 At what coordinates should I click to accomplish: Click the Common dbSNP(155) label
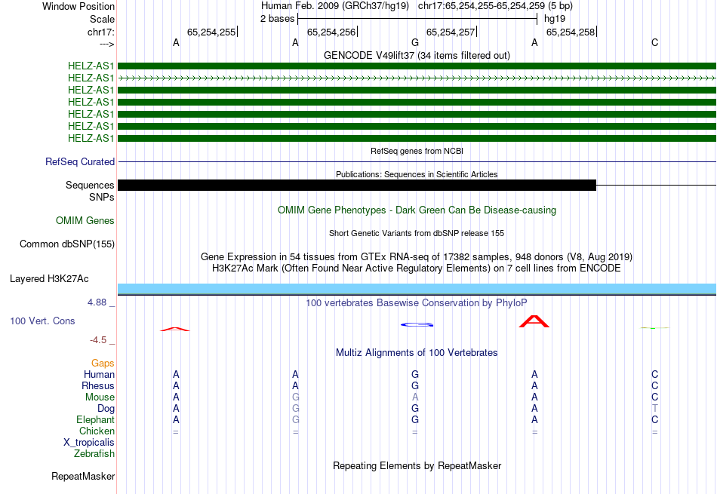pyautogui.click(x=67, y=244)
